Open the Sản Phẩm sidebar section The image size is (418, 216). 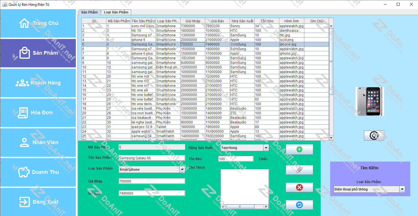coord(38,53)
